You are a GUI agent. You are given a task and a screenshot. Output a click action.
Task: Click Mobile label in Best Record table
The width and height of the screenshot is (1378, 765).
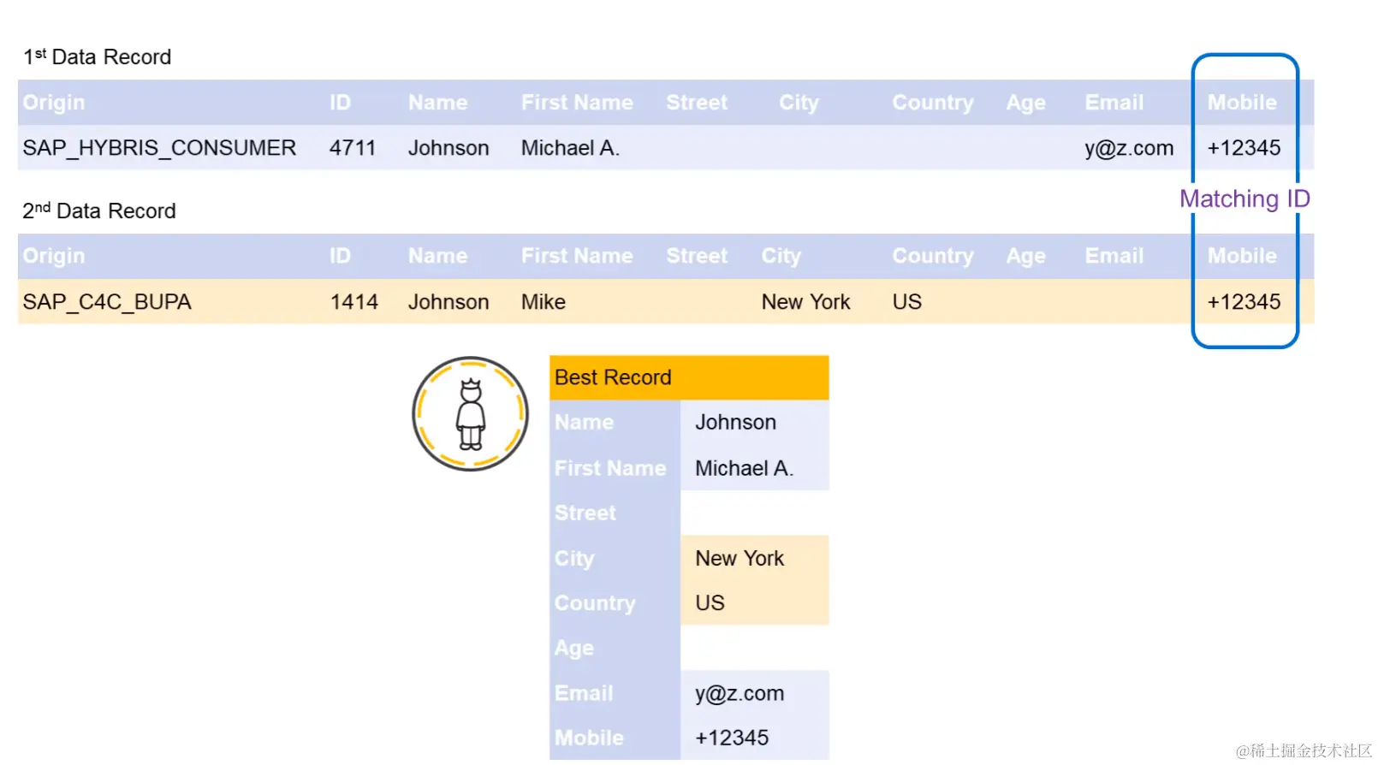589,738
